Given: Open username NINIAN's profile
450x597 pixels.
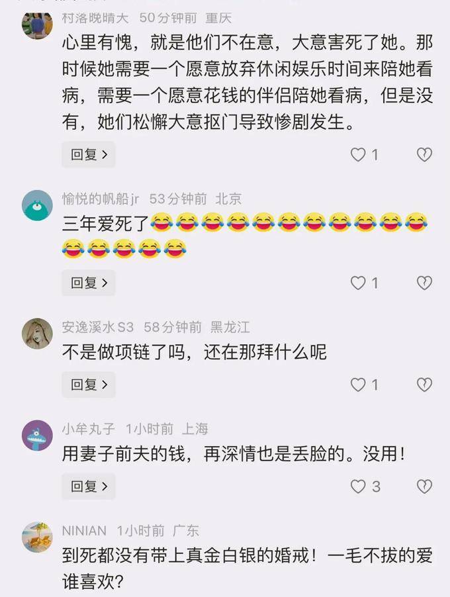Looking at the screenshot, I should tap(84, 530).
